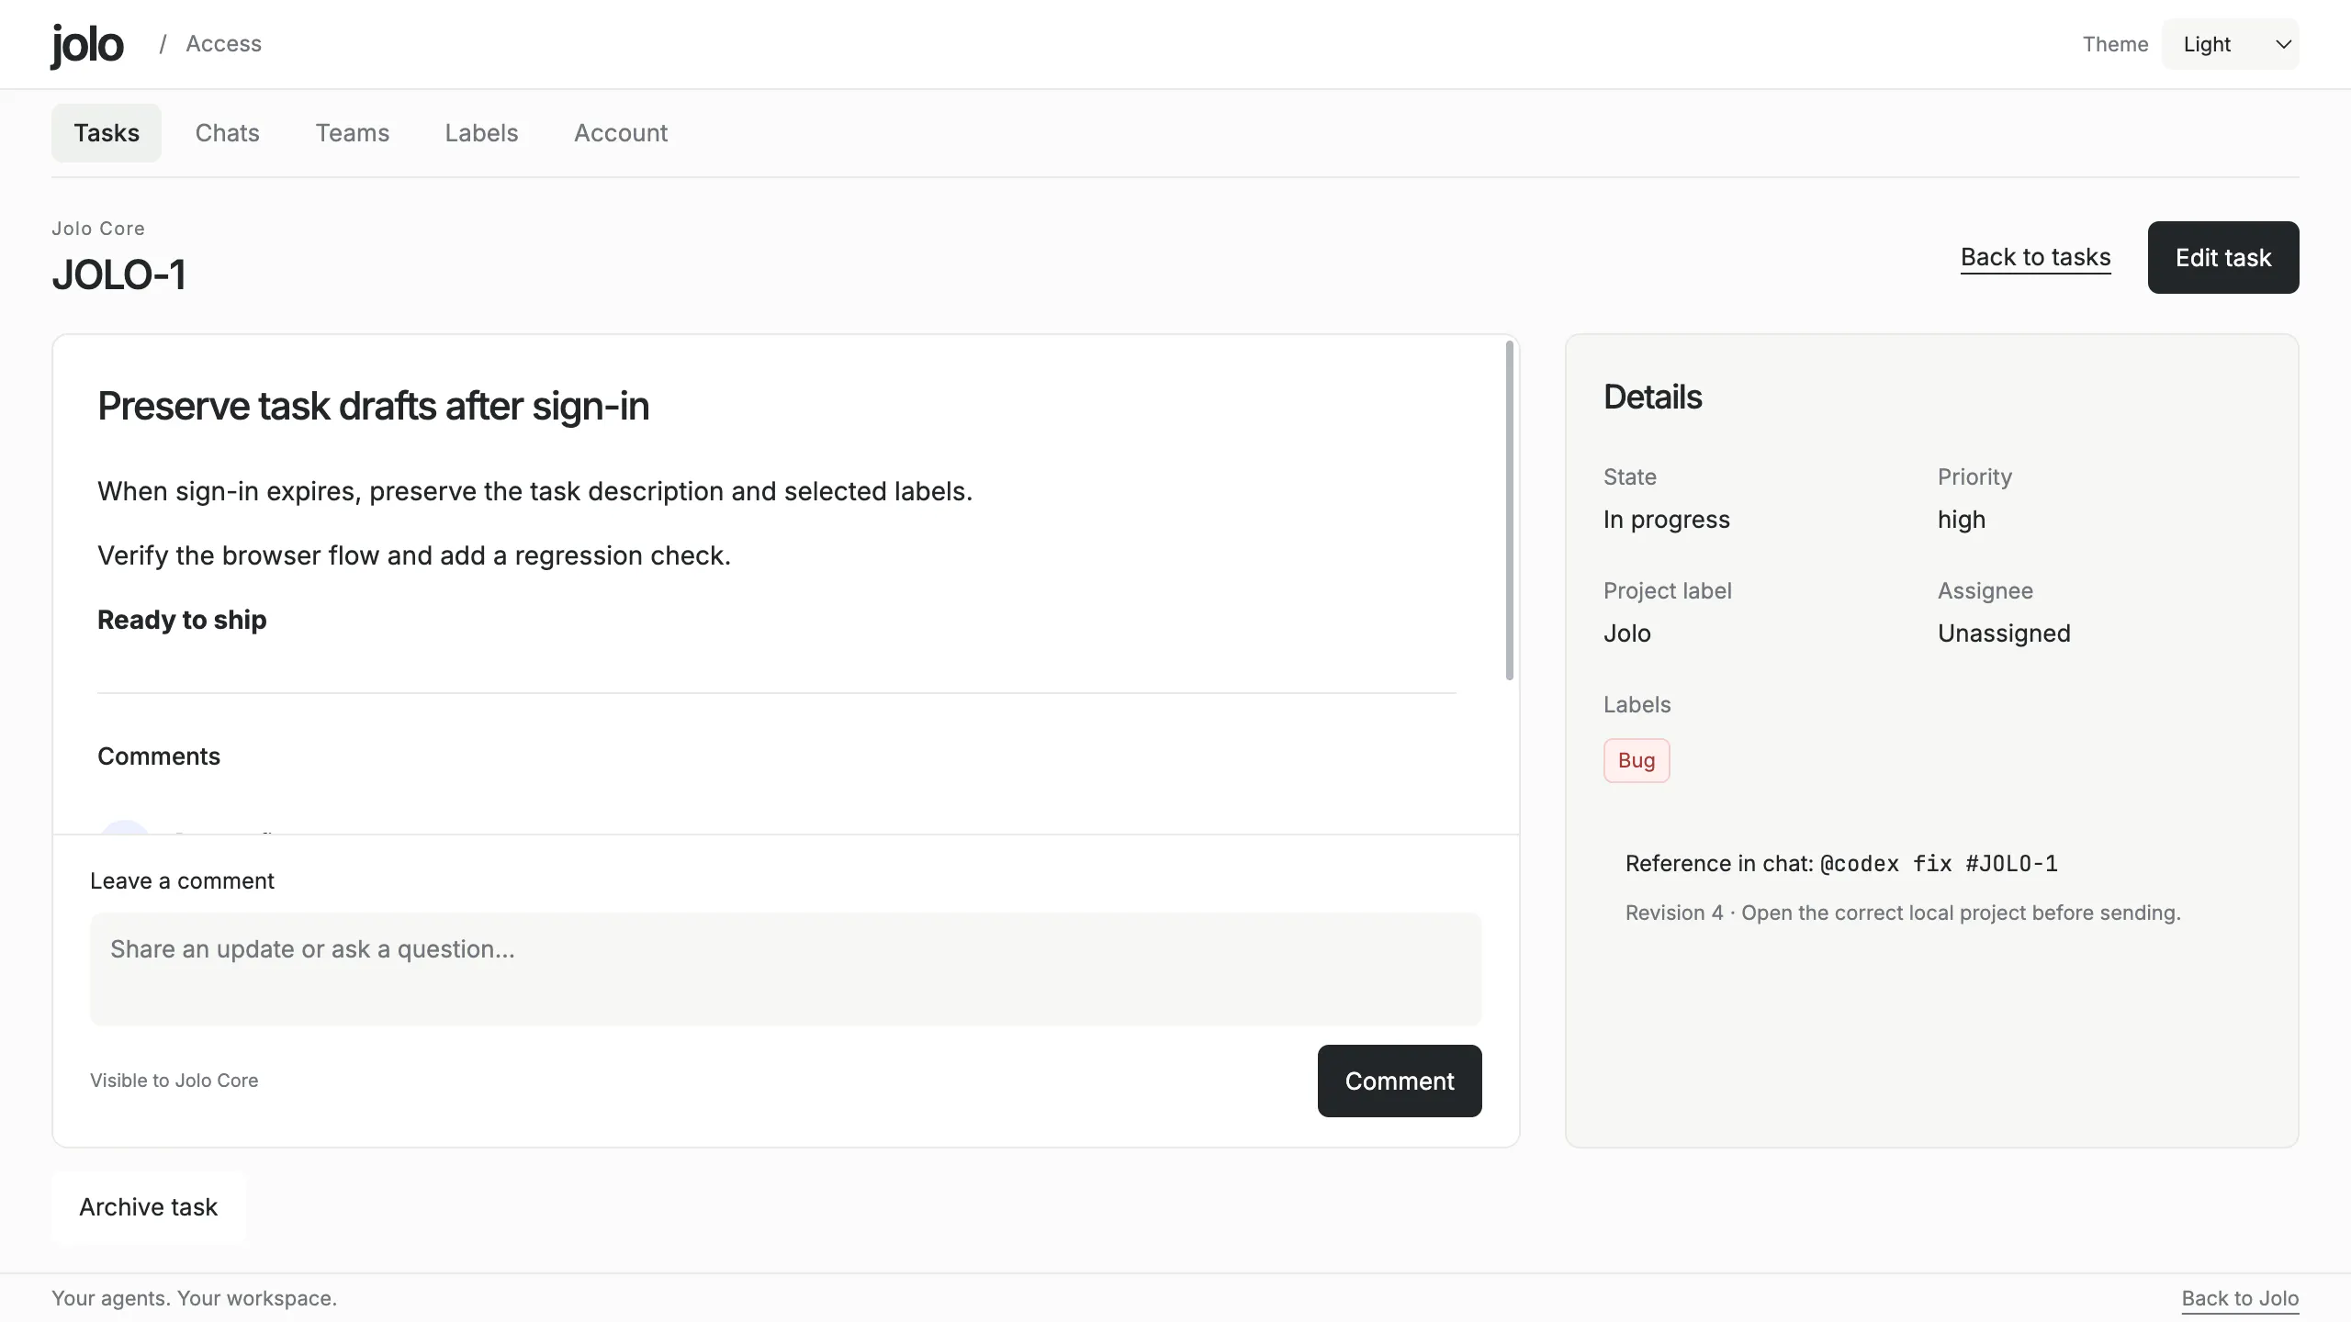2351x1322 pixels.
Task: Click the Jolo project label value
Action: coord(1627,633)
